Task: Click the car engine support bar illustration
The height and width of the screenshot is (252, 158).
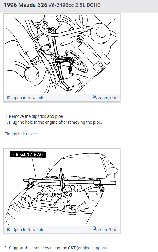Action: [x=62, y=187]
